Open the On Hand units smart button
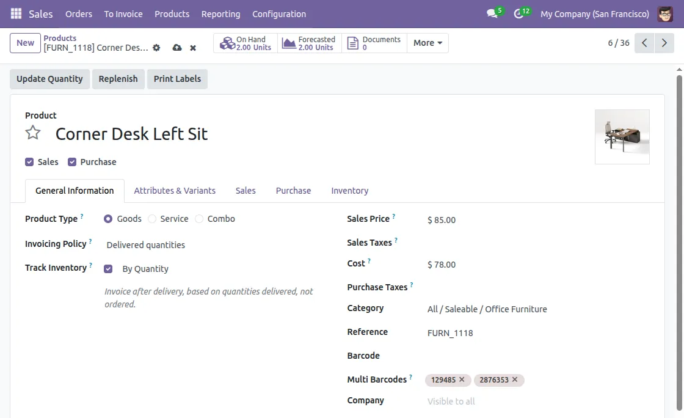The image size is (684, 418). 245,43
